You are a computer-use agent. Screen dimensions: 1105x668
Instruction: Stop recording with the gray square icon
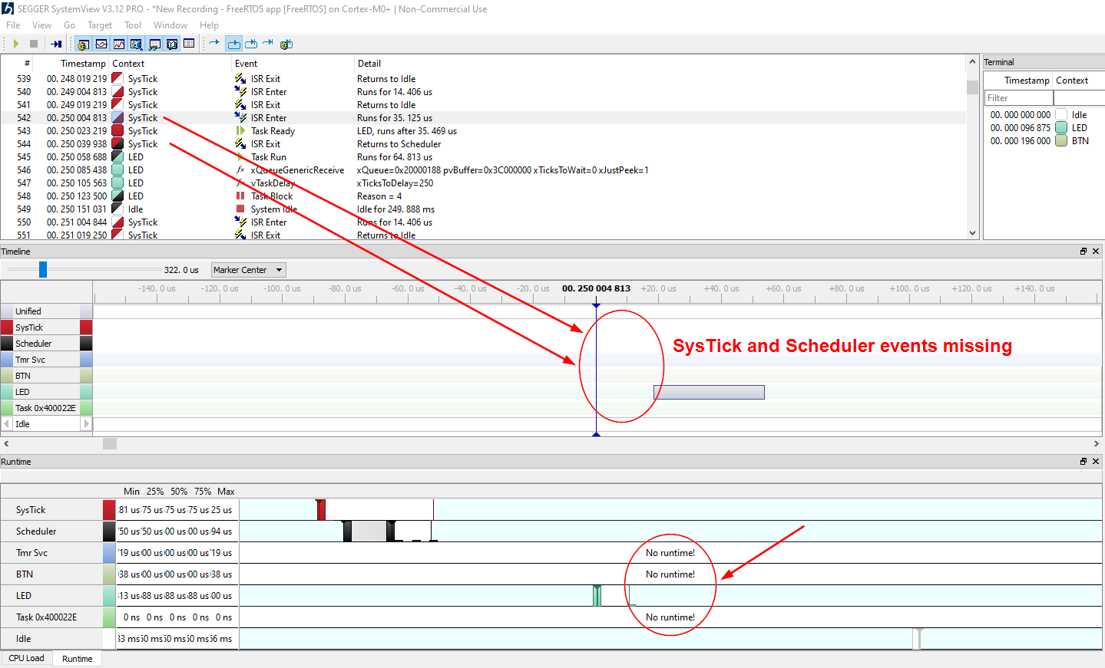(34, 44)
